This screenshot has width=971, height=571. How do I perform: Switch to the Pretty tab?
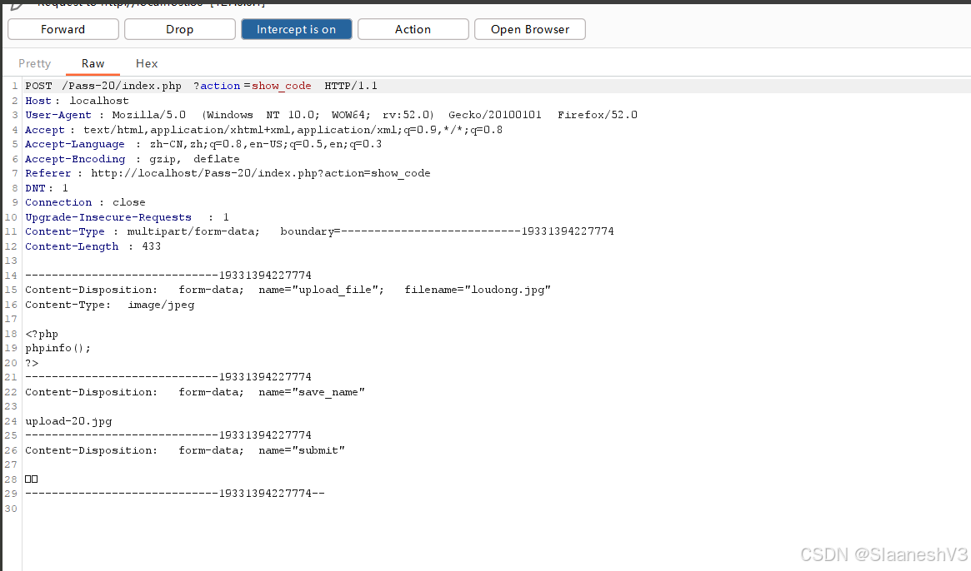pyautogui.click(x=35, y=63)
